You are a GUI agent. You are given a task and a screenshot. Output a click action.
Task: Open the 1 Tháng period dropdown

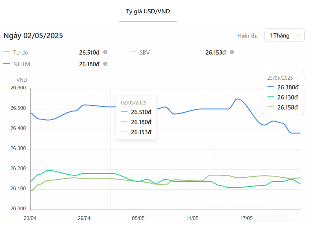tap(284, 35)
